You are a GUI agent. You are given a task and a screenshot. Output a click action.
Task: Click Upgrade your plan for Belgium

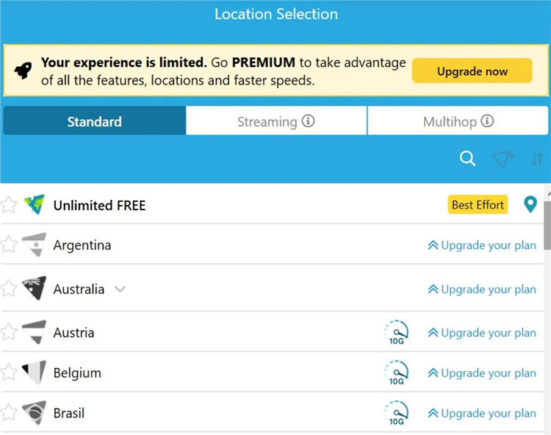point(482,373)
